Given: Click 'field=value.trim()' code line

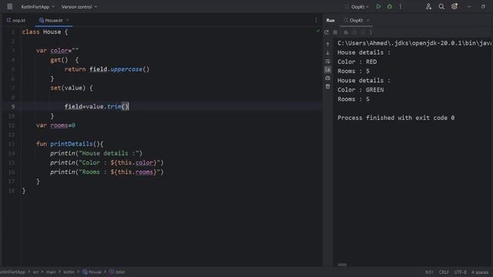Looking at the screenshot, I should click(96, 106).
